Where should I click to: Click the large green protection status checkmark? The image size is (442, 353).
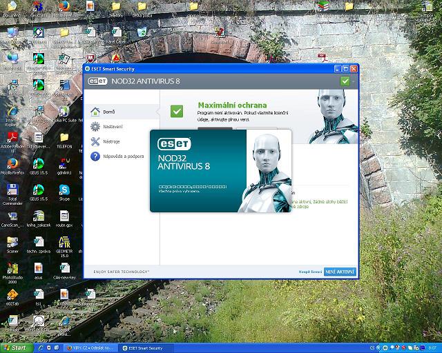pos(177,111)
